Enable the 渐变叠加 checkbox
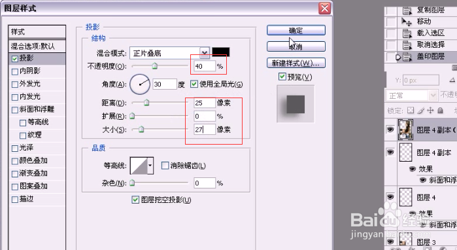This screenshot has height=250, width=457. click(15, 174)
